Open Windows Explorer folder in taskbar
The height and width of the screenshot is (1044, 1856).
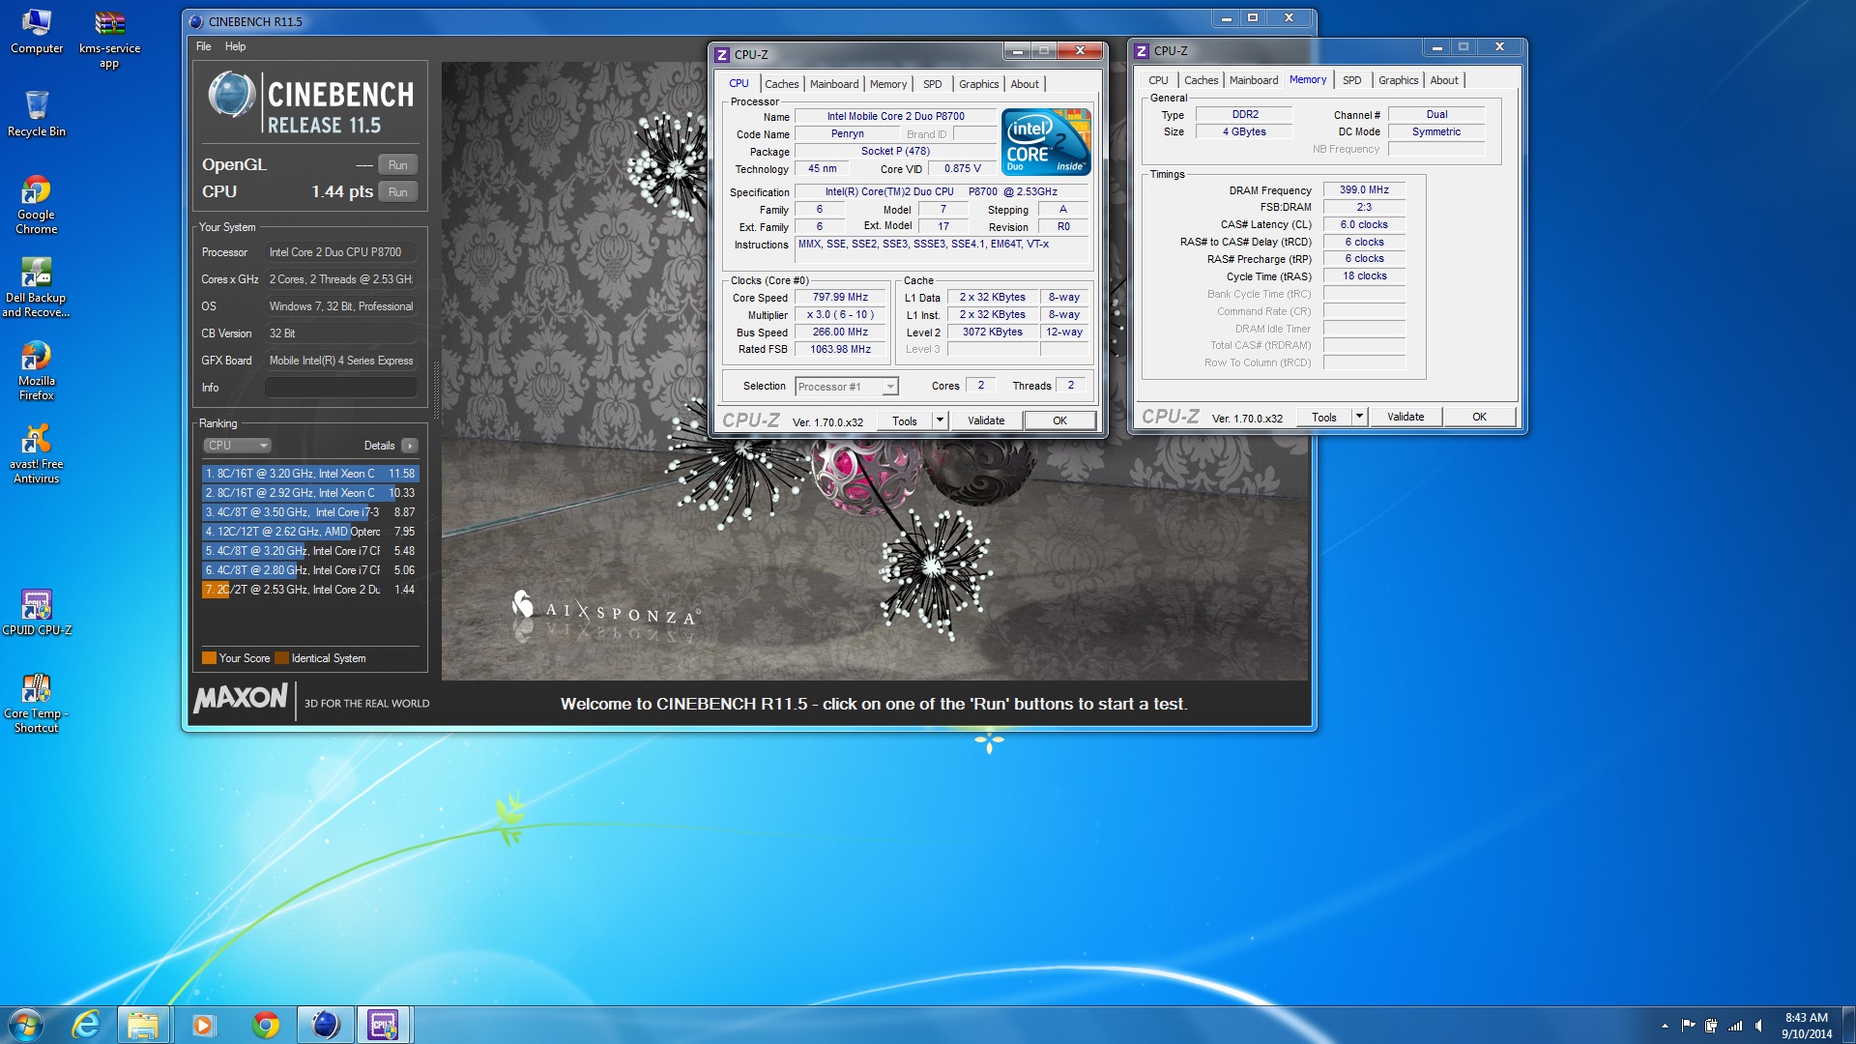coord(143,1025)
